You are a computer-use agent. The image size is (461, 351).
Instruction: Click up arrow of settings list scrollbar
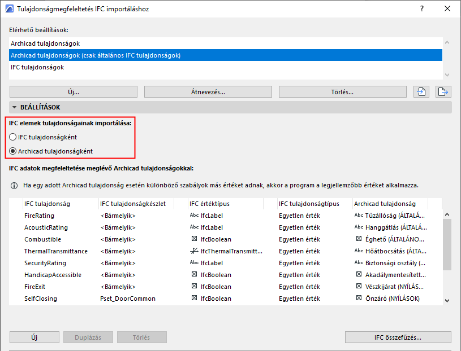(x=447, y=42)
